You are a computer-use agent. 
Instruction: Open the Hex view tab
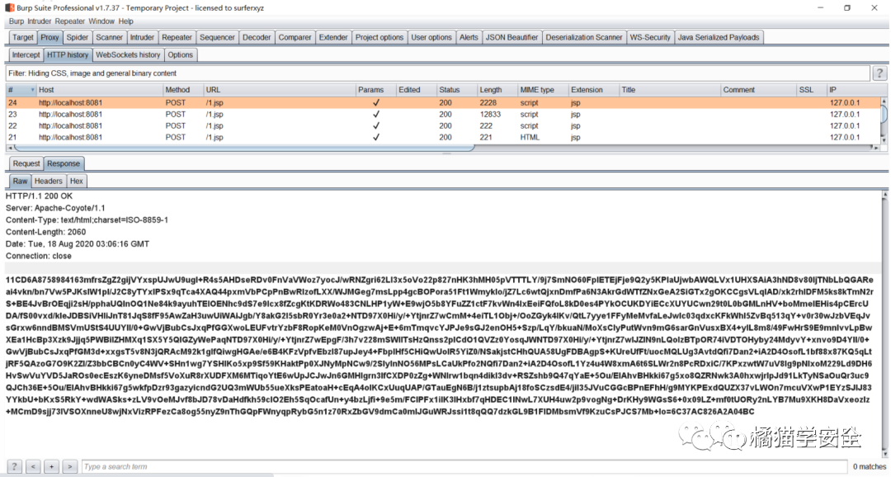[77, 182]
